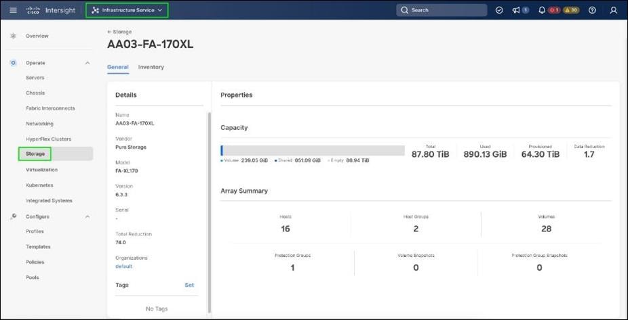This screenshot has width=628, height=320.
Task: Click the red critical alarms badge
Action: 554,10
